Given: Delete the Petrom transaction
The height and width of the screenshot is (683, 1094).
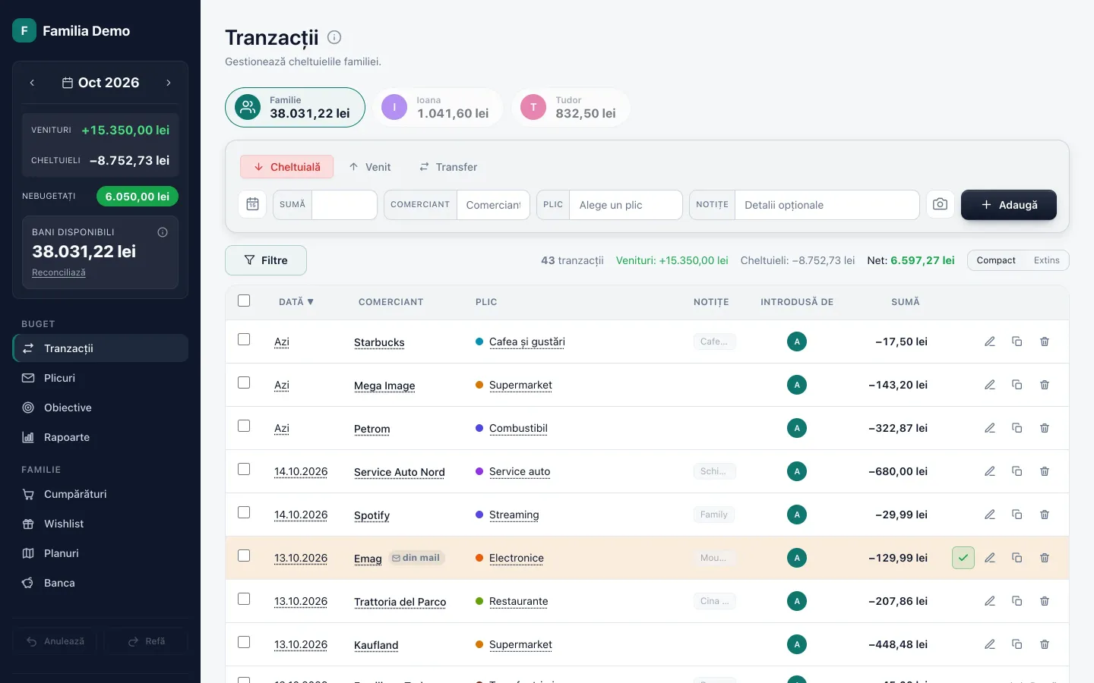Looking at the screenshot, I should 1045,428.
